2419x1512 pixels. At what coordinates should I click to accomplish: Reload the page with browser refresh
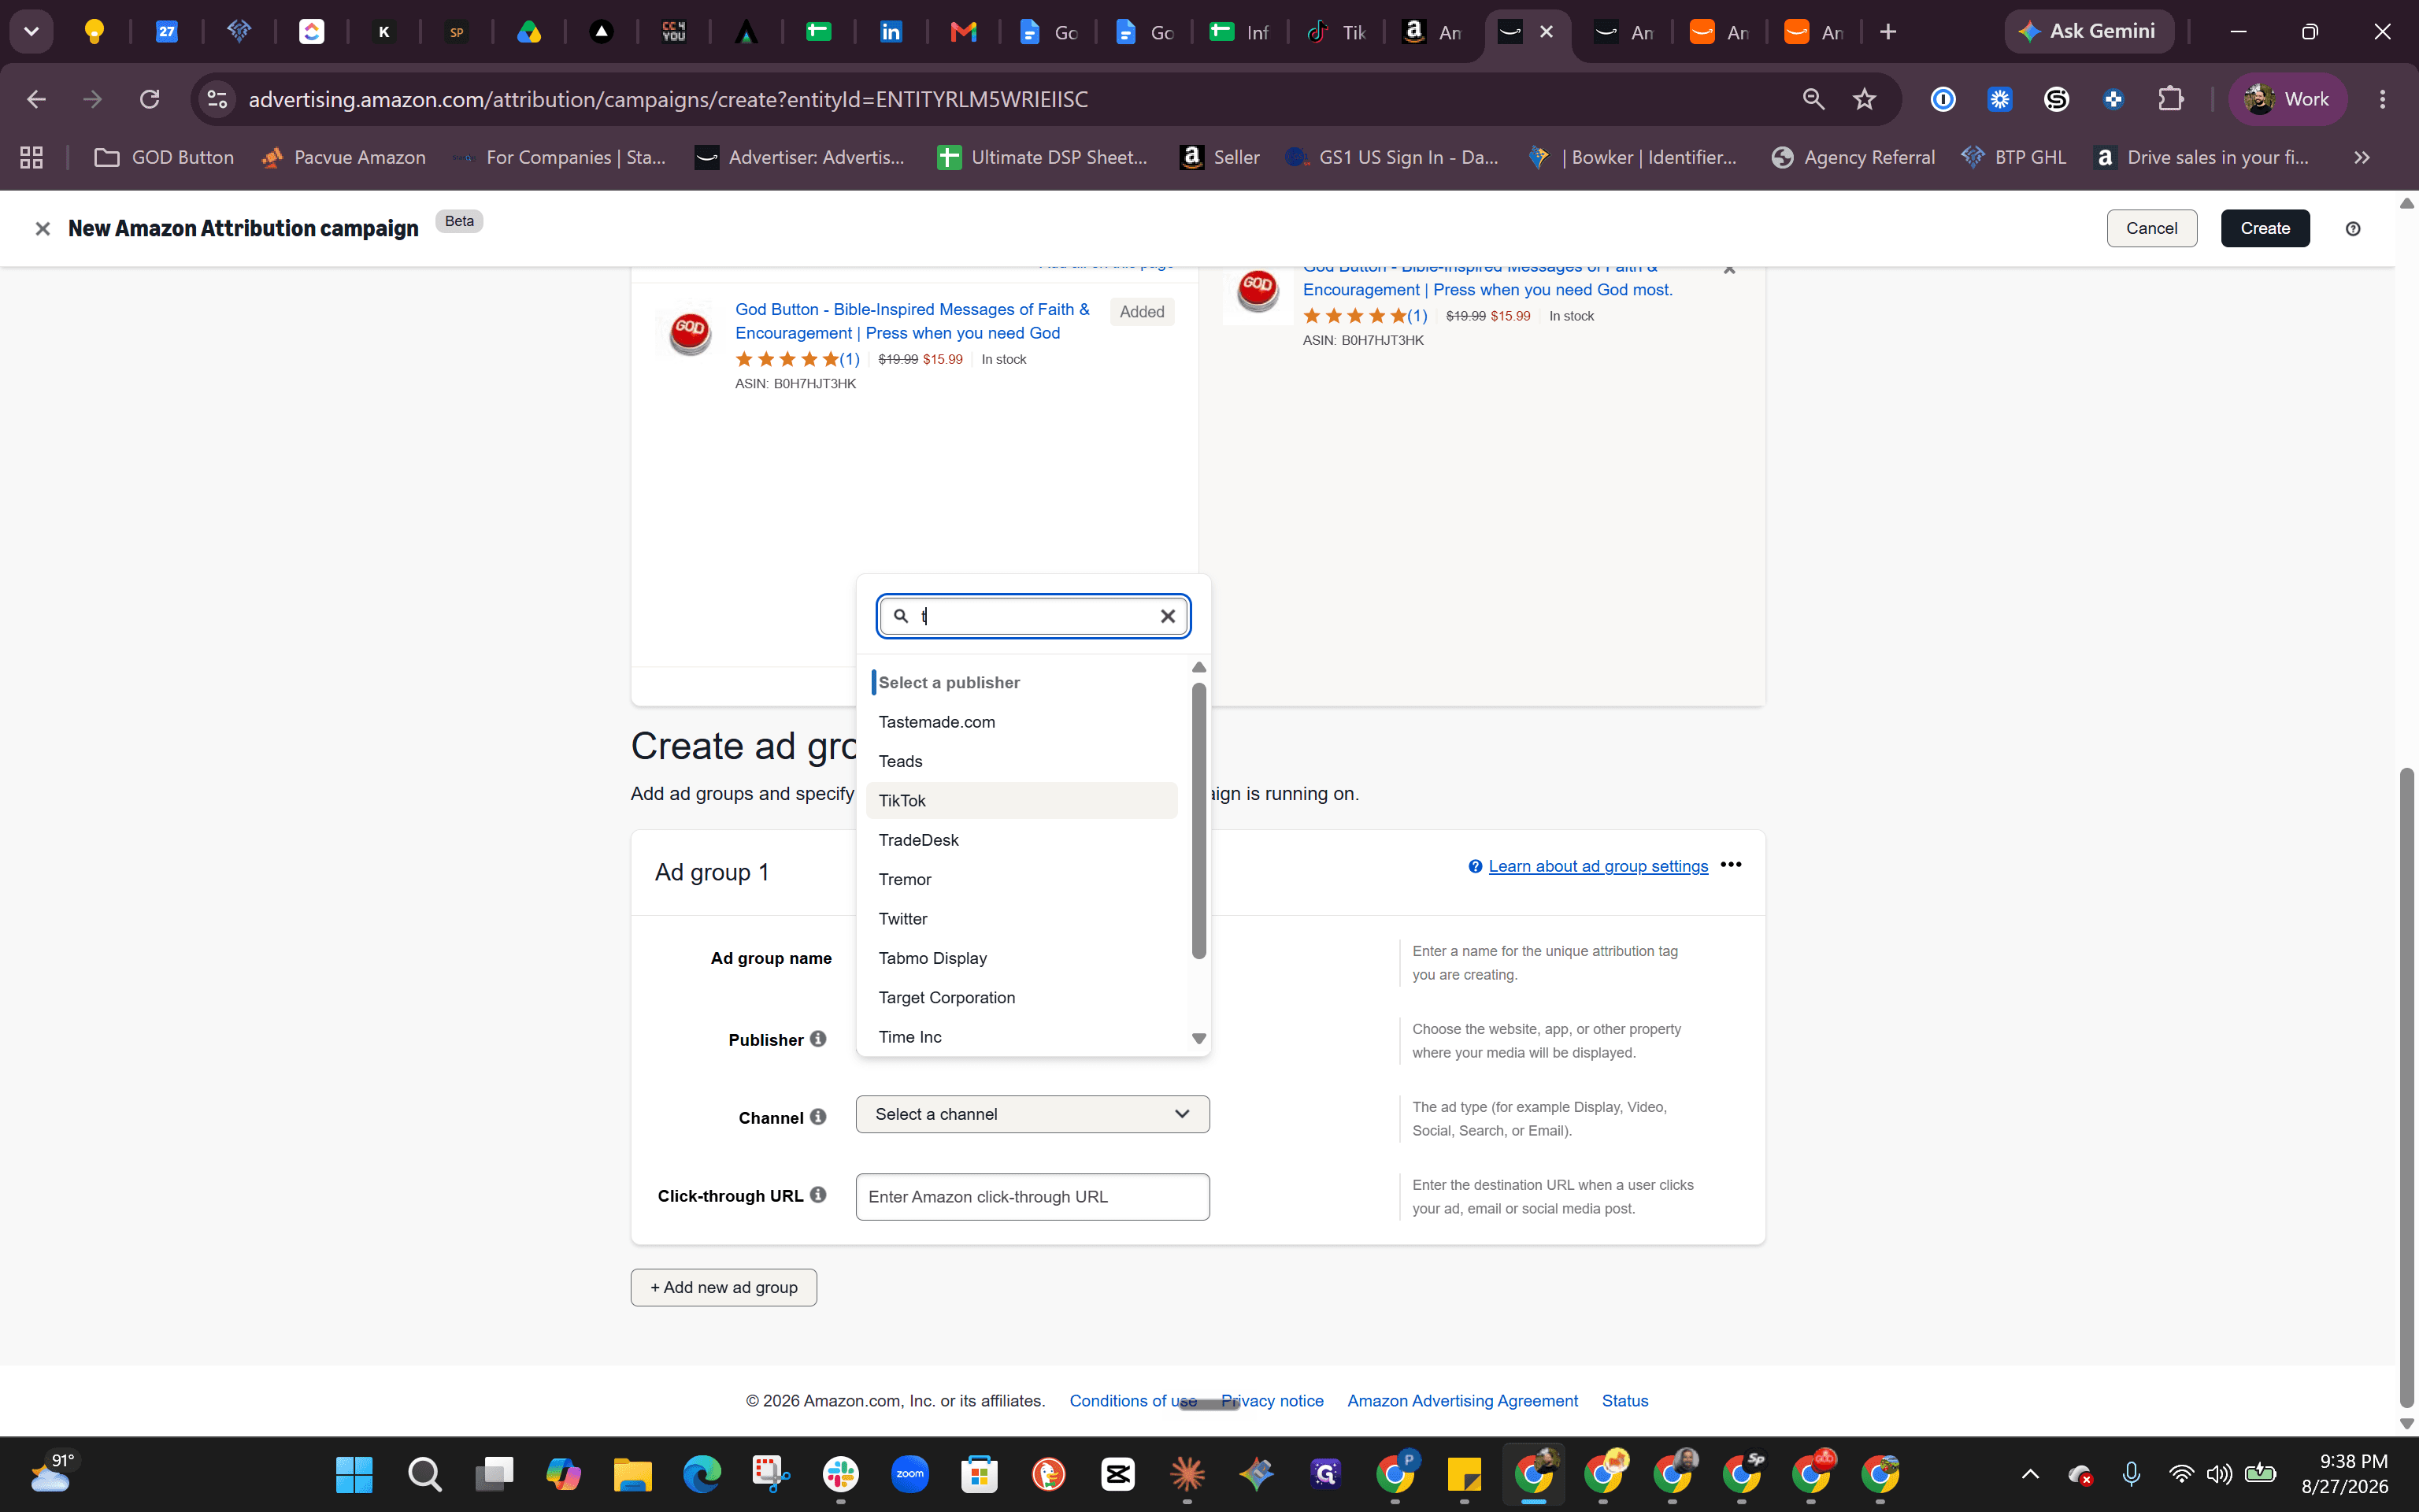(x=150, y=99)
